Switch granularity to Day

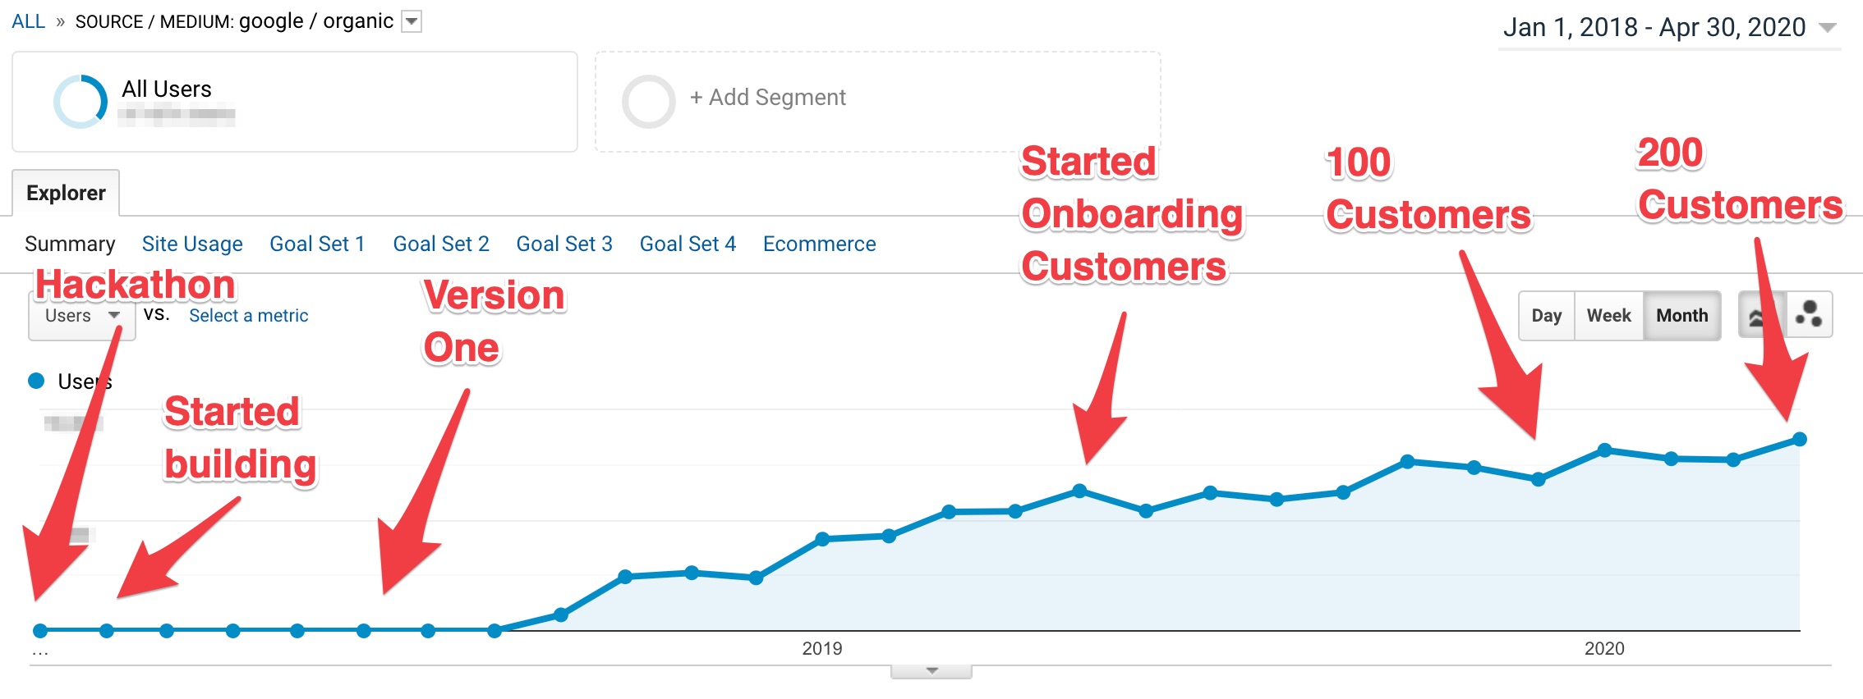pos(1547,315)
